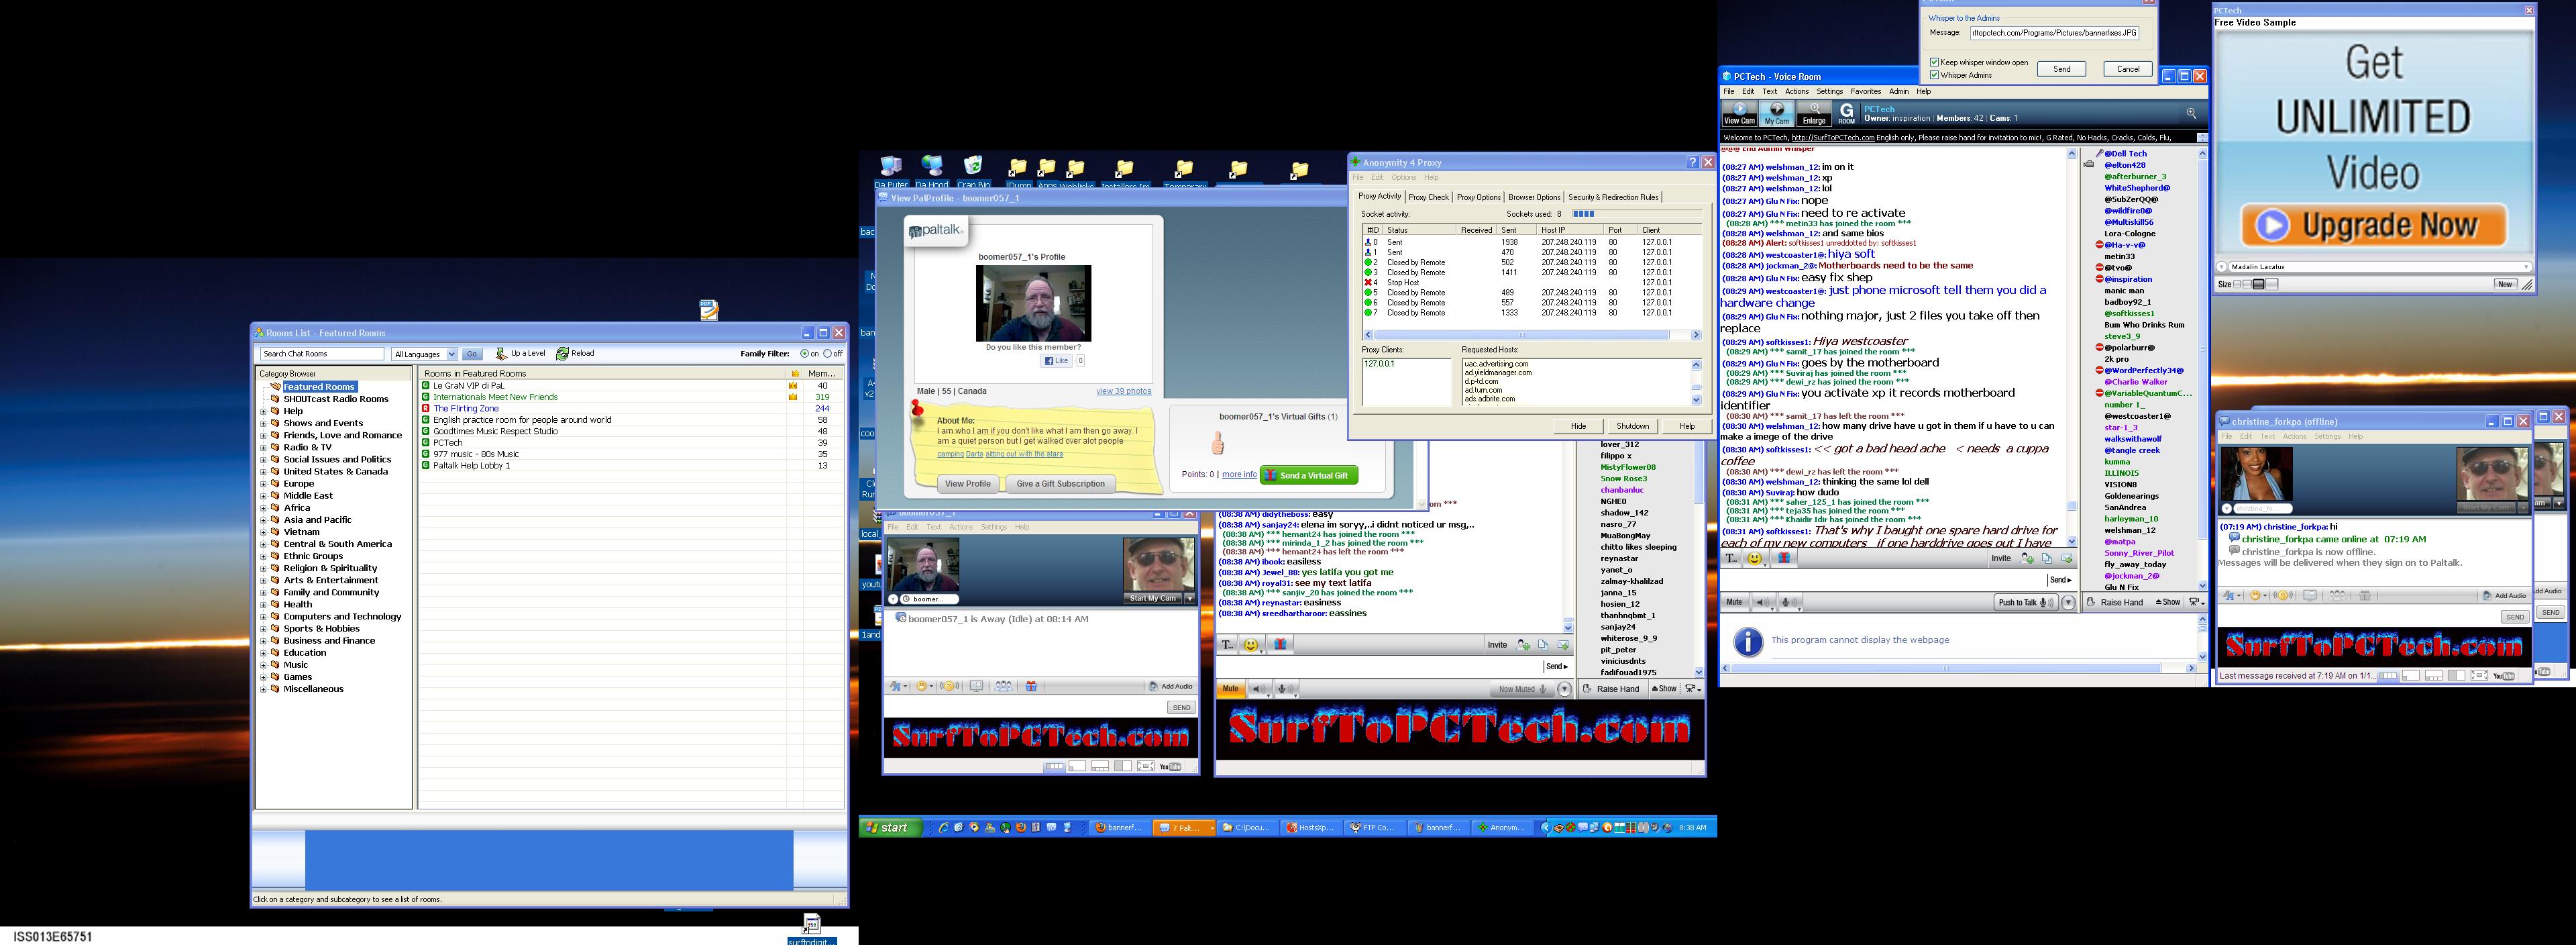
Task: Click Send button in whisper dialog
Action: click(x=2062, y=69)
